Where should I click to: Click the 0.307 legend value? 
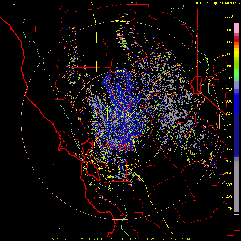227,185
